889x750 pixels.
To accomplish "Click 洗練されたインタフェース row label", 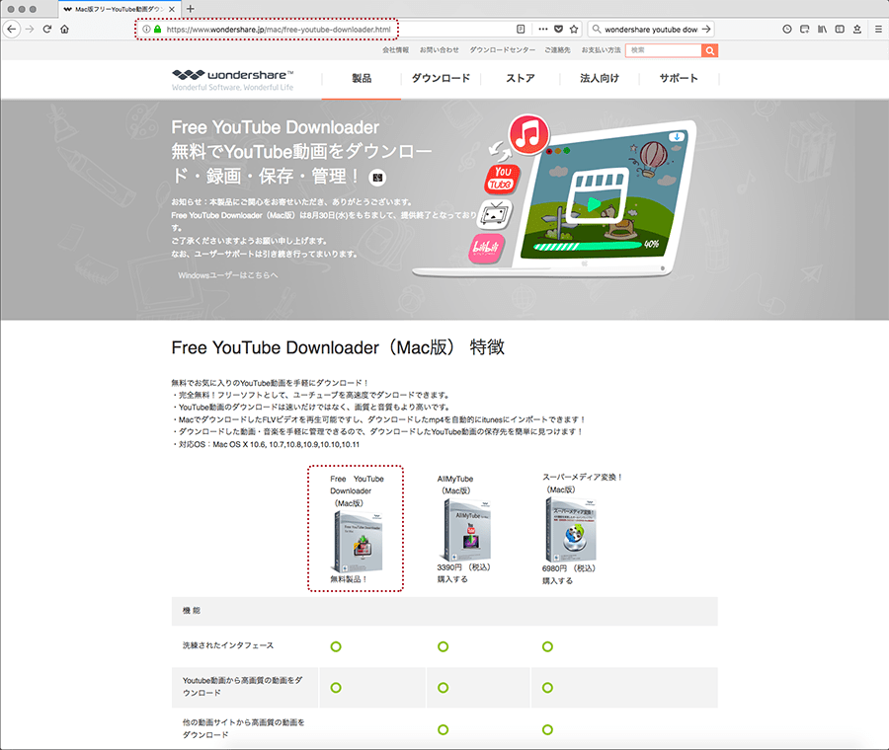I will click(228, 645).
